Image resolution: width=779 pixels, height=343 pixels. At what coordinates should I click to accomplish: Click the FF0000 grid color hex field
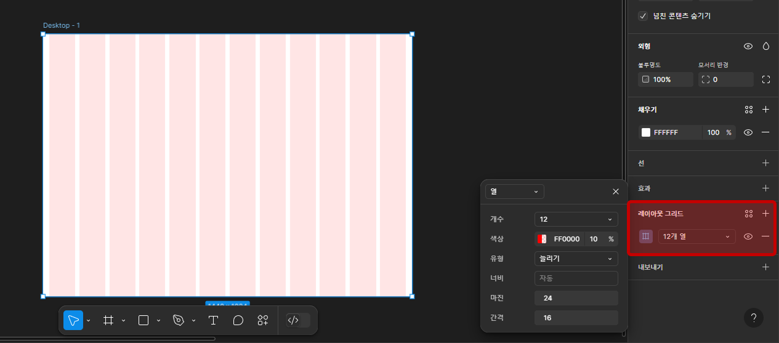(567, 239)
